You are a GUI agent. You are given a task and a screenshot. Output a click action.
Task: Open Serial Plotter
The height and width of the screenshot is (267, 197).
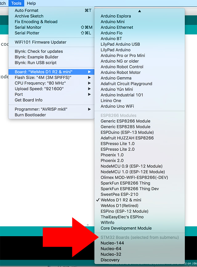click(27, 33)
